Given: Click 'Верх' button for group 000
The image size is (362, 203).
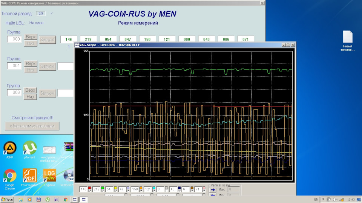Looking at the screenshot, I should [x=31, y=37].
